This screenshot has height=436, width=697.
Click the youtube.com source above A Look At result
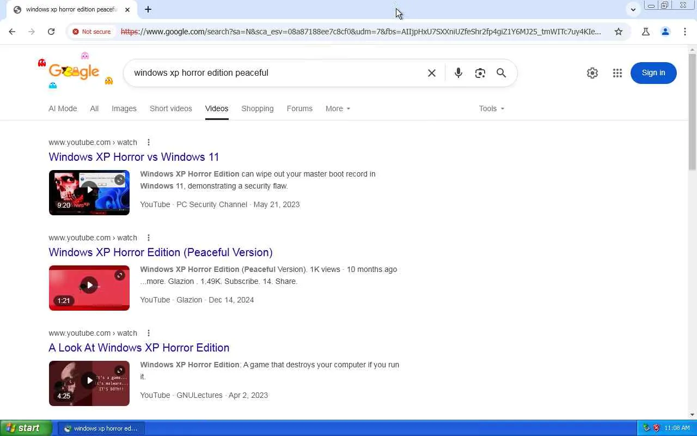coord(93,333)
